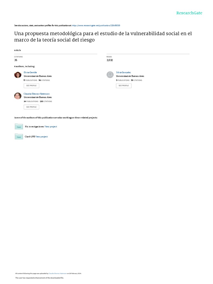Open Elvira Gentile's profile photo
213x284 pixels.
point(18,75)
